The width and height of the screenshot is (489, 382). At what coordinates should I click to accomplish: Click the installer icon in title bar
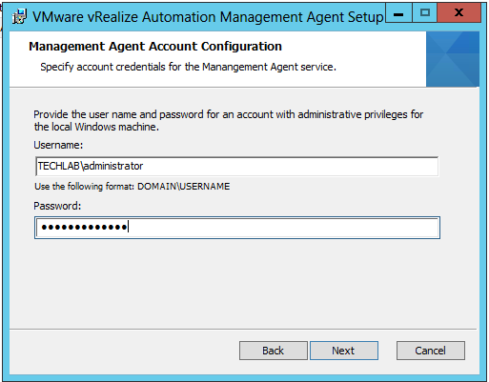point(19,16)
